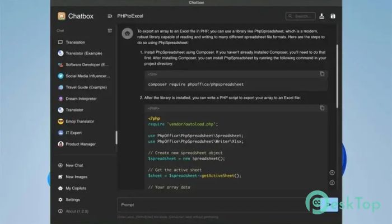The height and width of the screenshot is (224, 392).
Task: Click the 'use PhpOffice\PhpSpreadsheet\Writer\Xlsx;' line
Action: click(196, 142)
